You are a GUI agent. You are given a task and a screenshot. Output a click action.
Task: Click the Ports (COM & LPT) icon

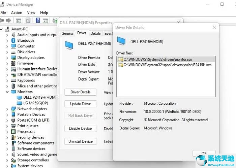(13, 120)
